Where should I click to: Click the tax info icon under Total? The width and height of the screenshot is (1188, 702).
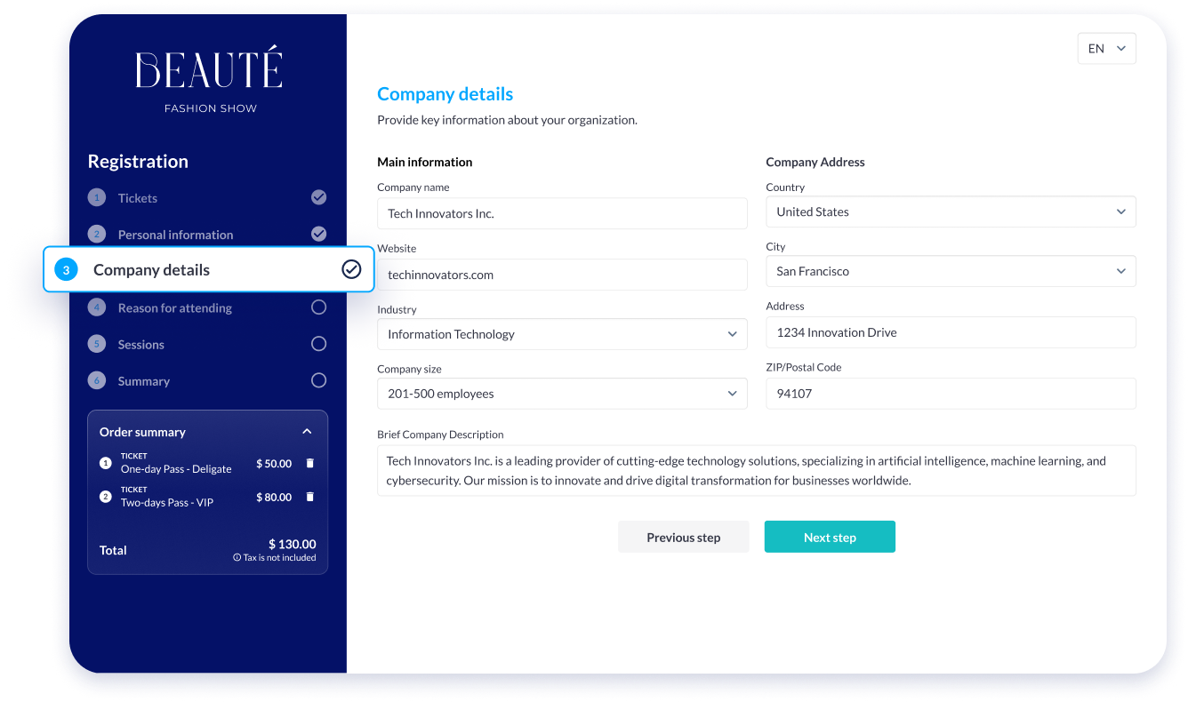point(237,558)
